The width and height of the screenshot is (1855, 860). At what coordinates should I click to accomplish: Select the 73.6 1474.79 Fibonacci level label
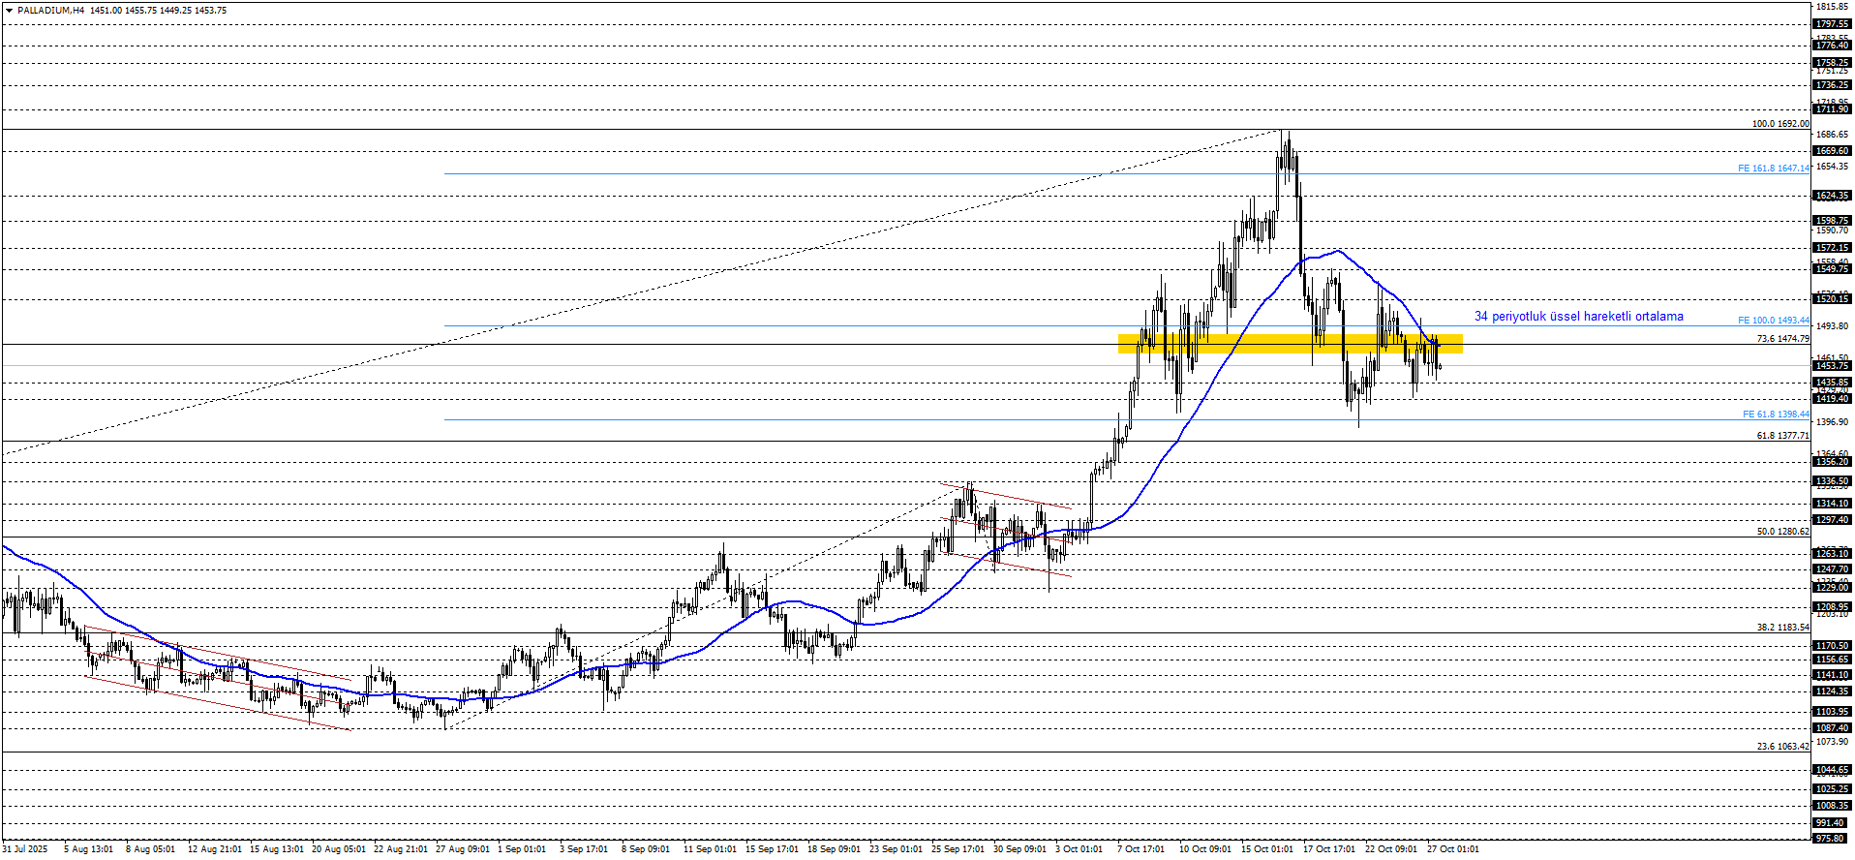click(1782, 339)
